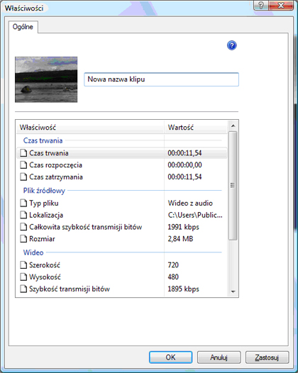Click the Anuluj button
Image resolution: width=298 pixels, height=373 pixels.
click(219, 357)
